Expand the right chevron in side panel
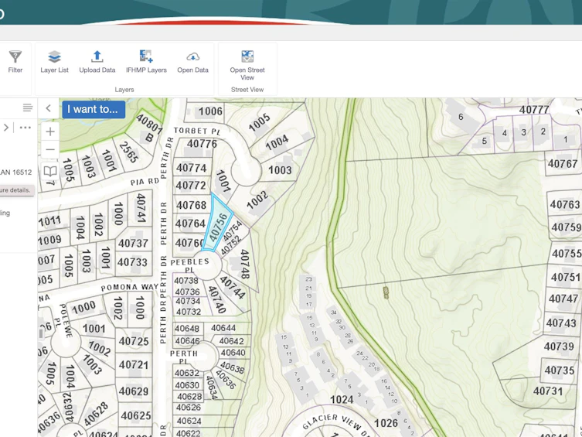The image size is (582, 437). coord(6,128)
